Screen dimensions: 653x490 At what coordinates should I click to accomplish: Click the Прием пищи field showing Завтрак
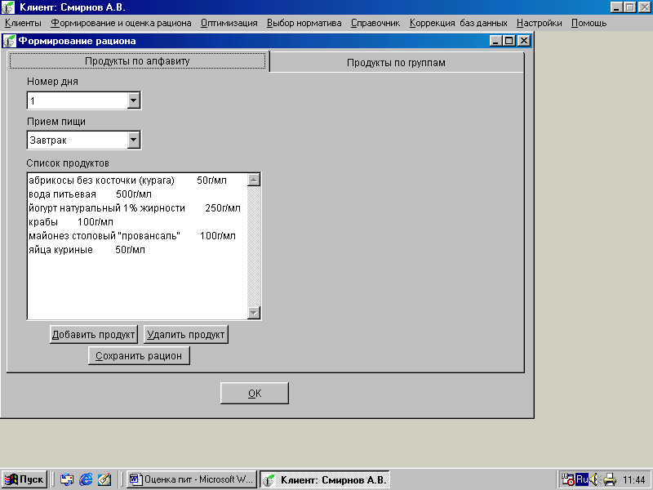pos(78,140)
